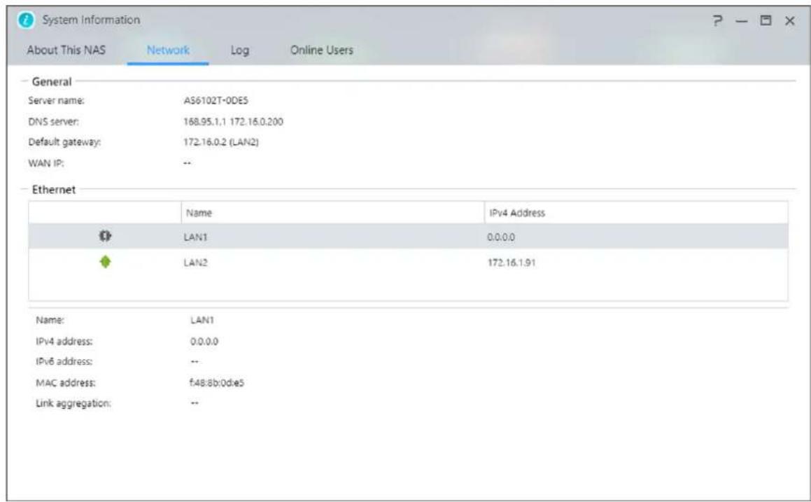Close the System Information window
This screenshot has height=502, width=811.
pos(789,21)
